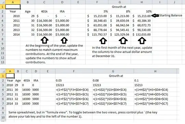Select the $16,500.00 401k cell for 2011
The image size is (185, 124).
click(44, 21)
